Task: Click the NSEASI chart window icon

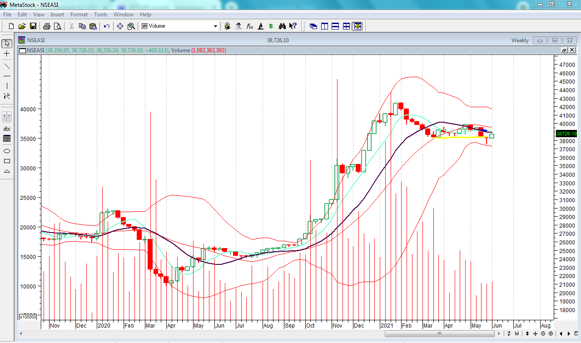Action: [21, 40]
